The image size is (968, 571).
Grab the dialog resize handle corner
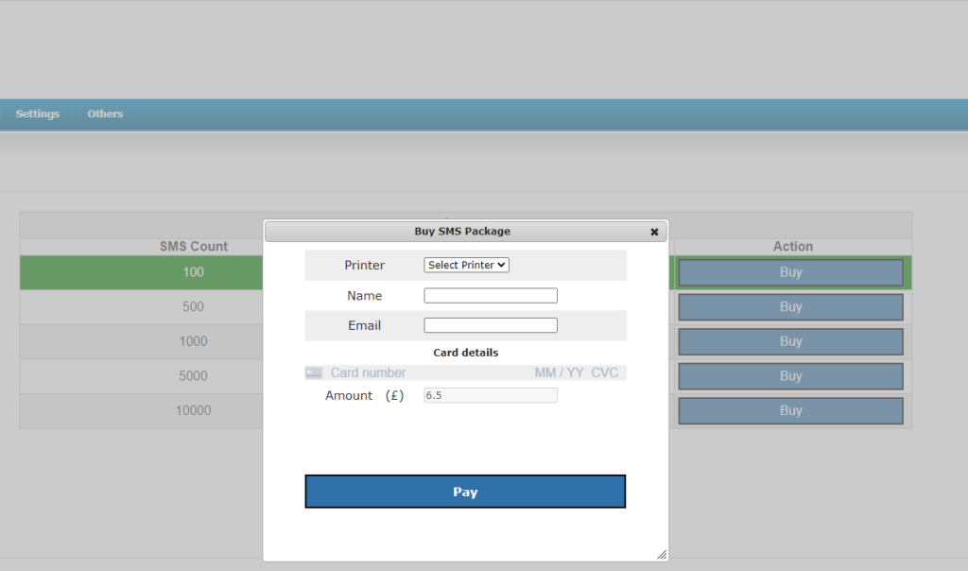pyautogui.click(x=661, y=555)
